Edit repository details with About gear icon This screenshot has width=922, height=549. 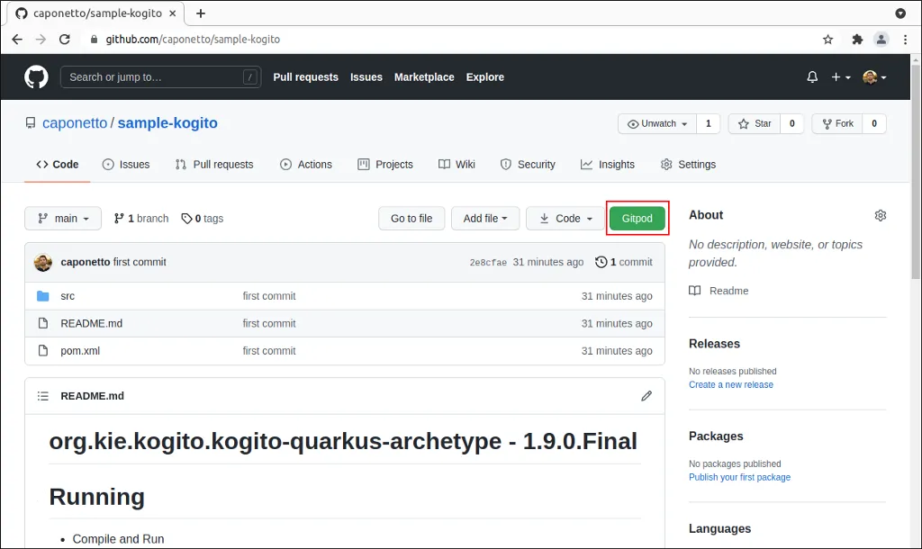pyautogui.click(x=881, y=215)
